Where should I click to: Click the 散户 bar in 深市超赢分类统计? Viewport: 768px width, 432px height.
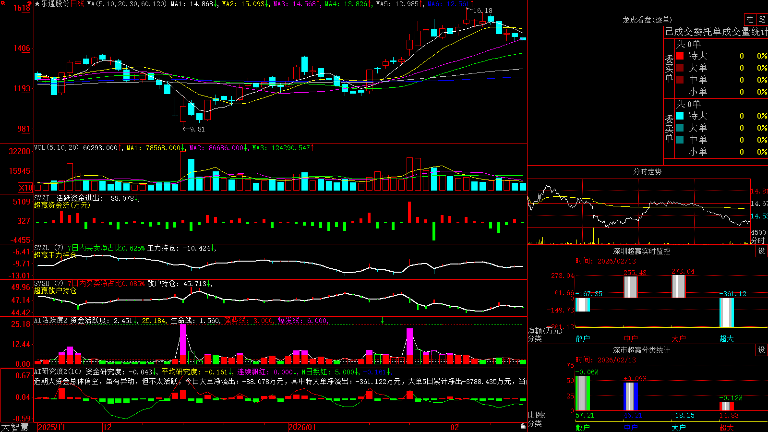(583, 393)
